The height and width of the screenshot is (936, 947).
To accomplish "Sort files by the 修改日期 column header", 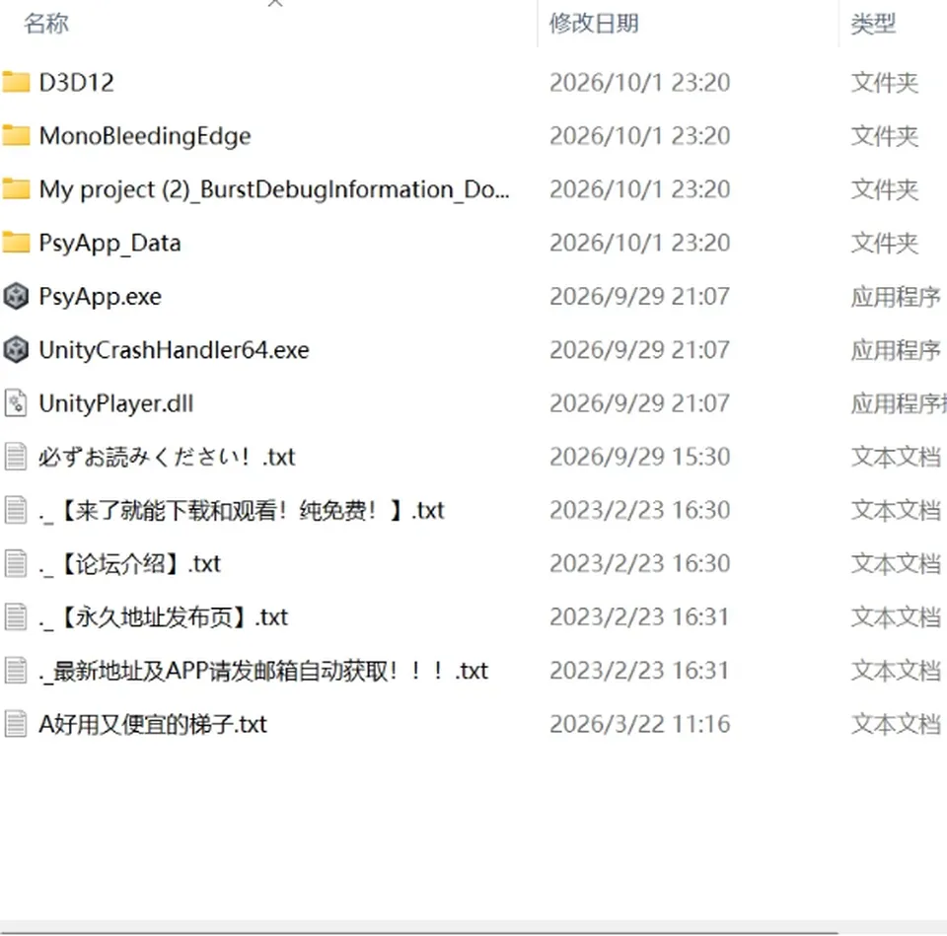I will click(x=594, y=24).
